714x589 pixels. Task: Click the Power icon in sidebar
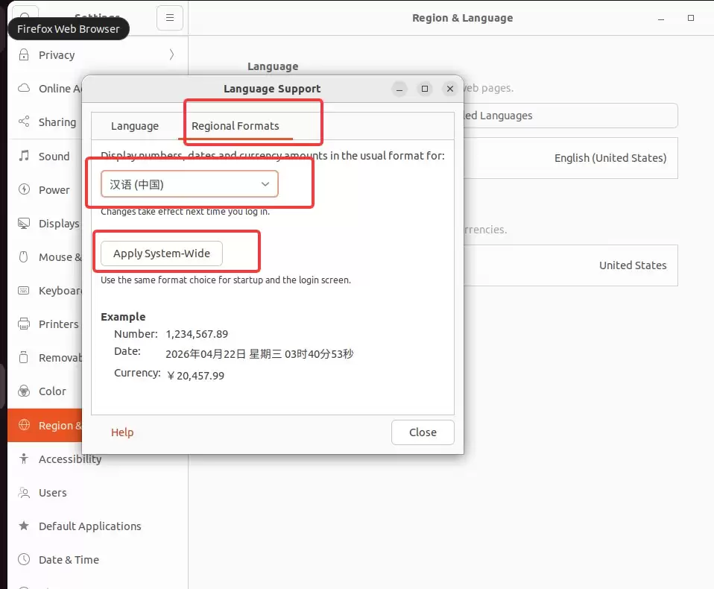pyautogui.click(x=24, y=189)
